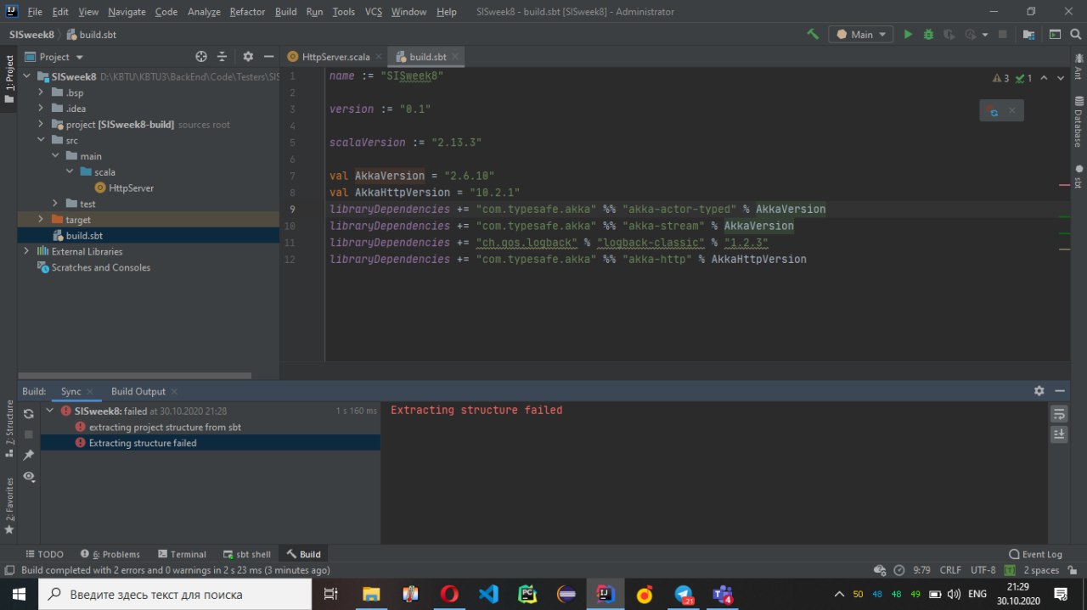
Task: Dismiss the floating sbt reload notification
Action: [1012, 110]
